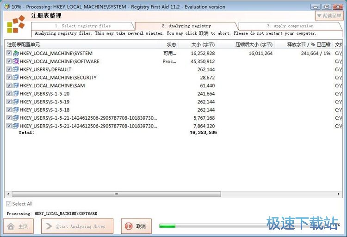
Task: Select the HKEY_USERS\S-1-5-20 row name
Action: [44, 94]
